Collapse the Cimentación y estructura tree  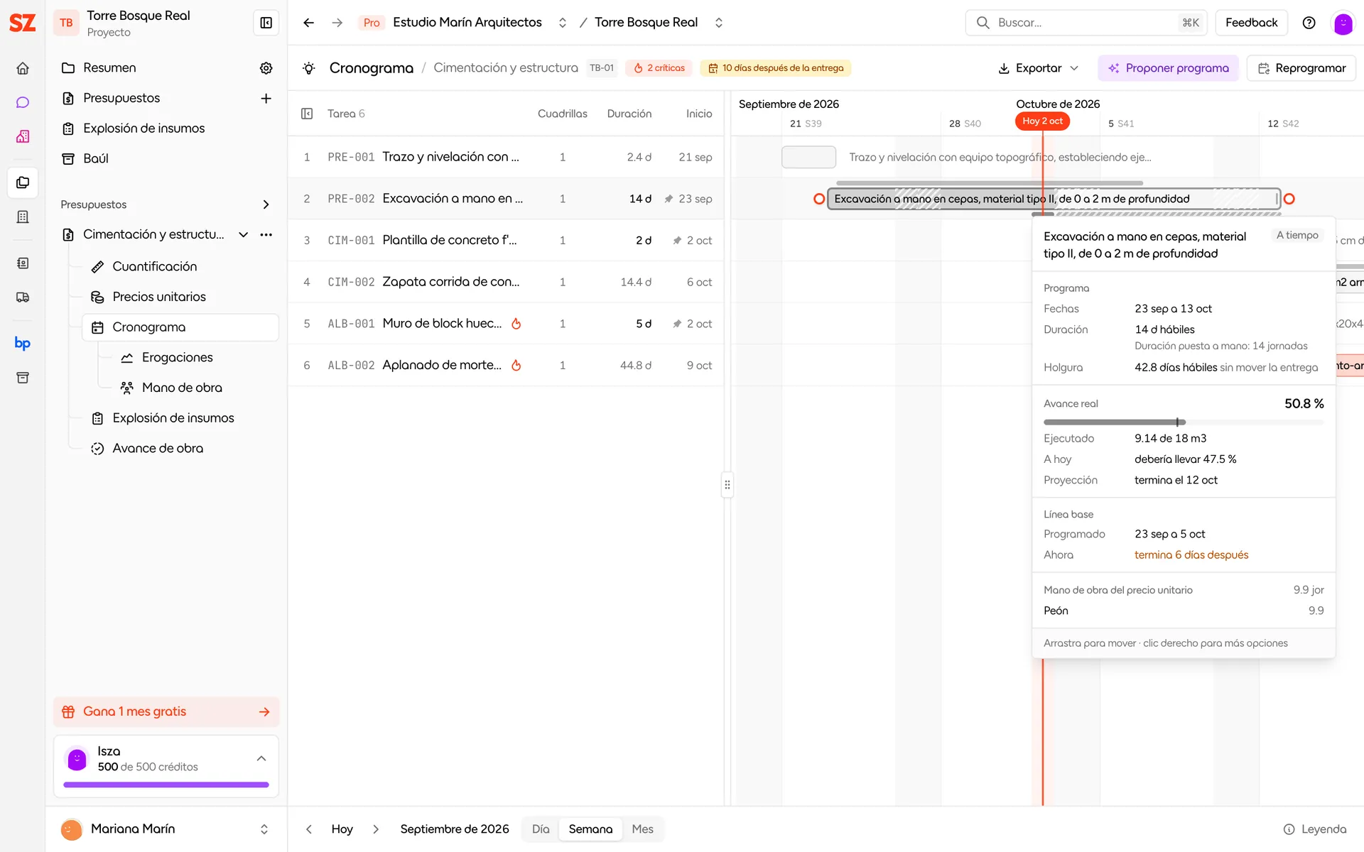pos(244,234)
